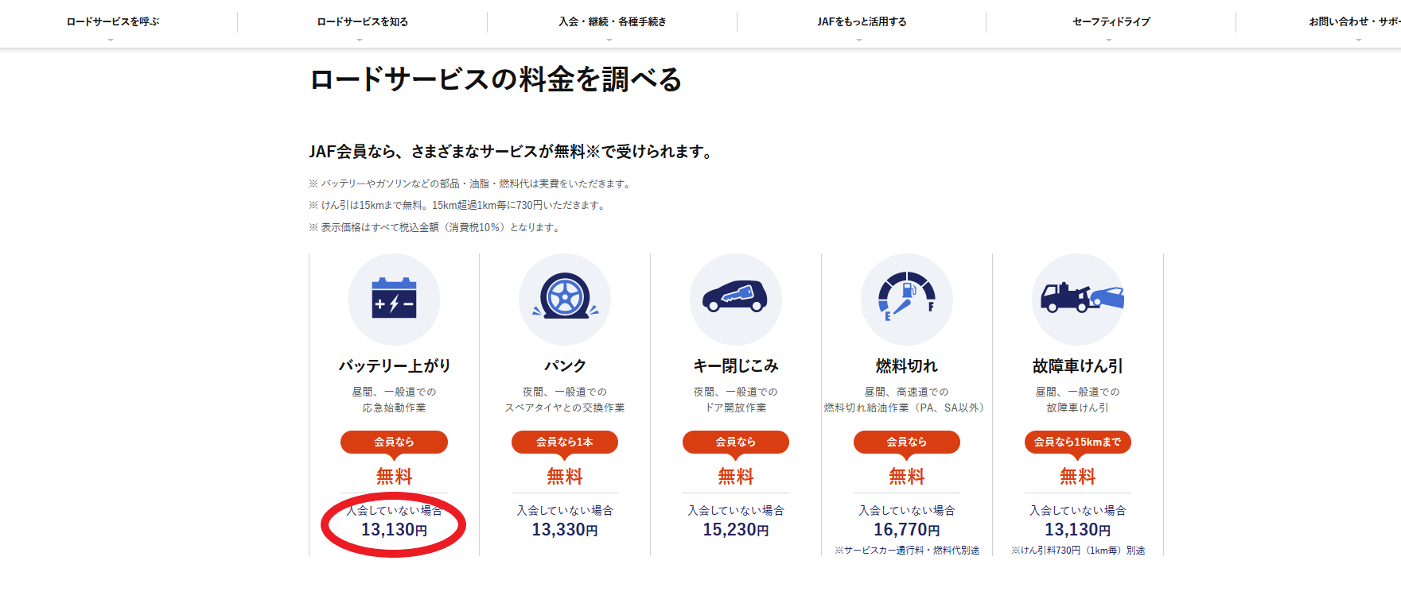Click the 13,330円 price under パンク
This screenshot has width=1401, height=603.
coord(565,530)
